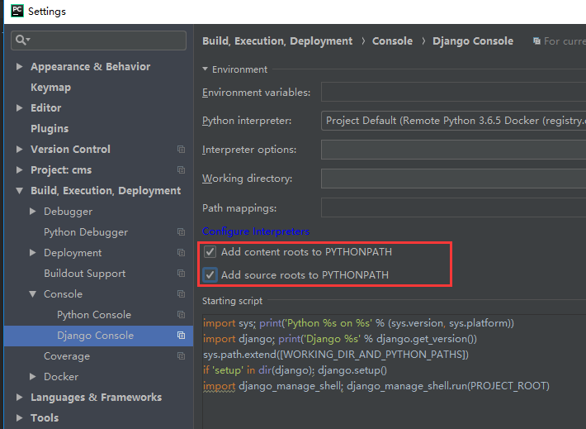This screenshot has width=586, height=429.
Task: Click the PyCharm logo in title bar
Action: [17, 11]
